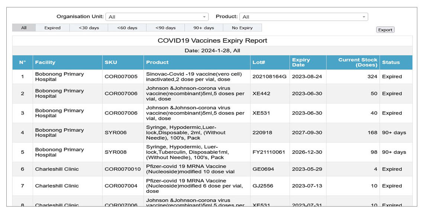Select the <90 days tab
The image size is (424, 214).
click(165, 28)
